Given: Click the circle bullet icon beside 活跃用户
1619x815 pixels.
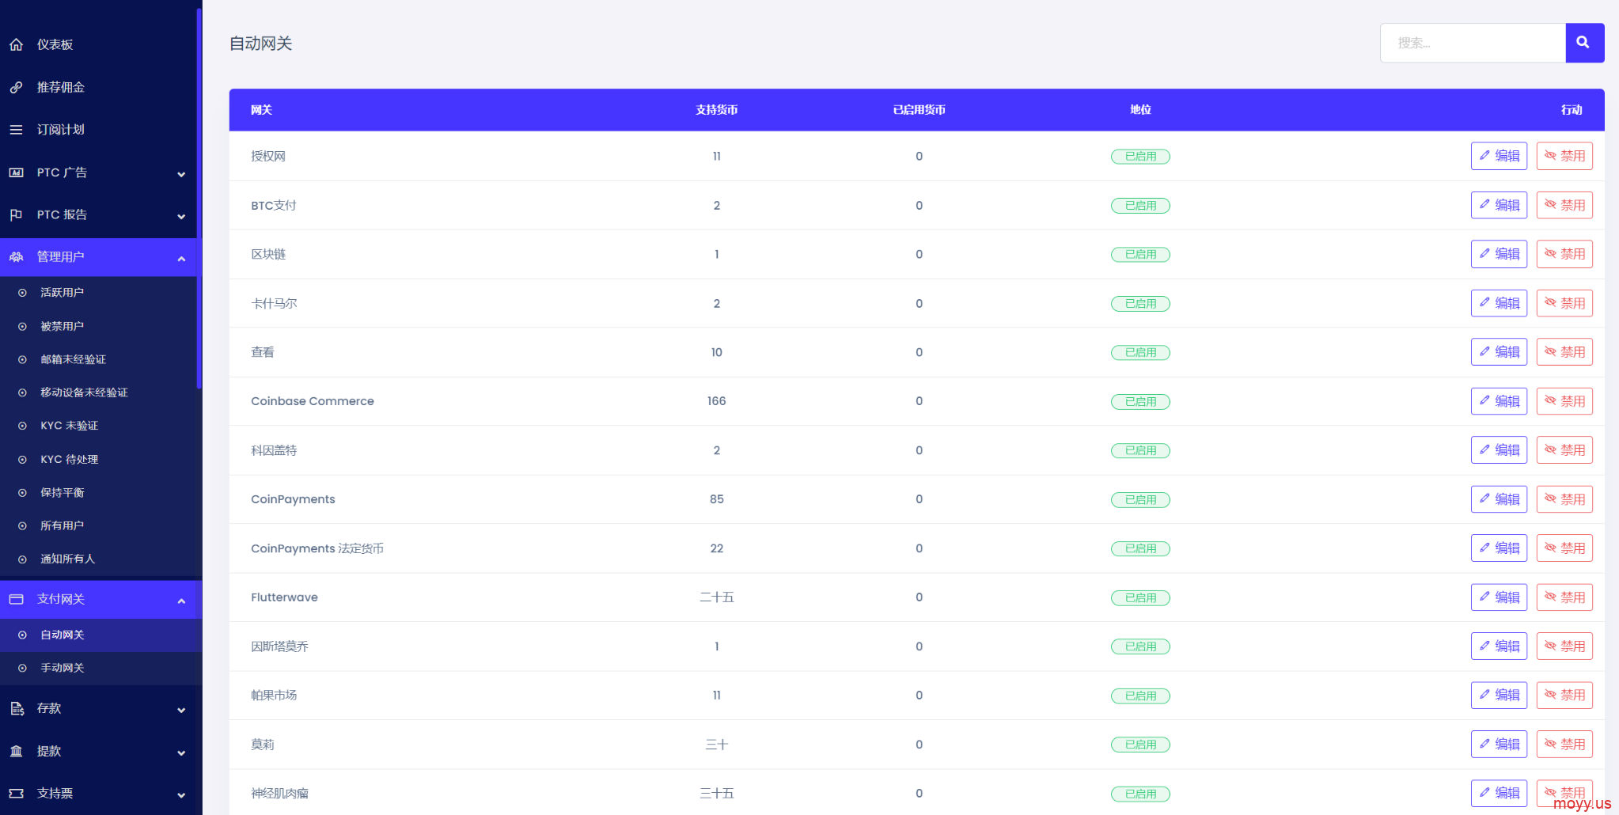Looking at the screenshot, I should coord(22,293).
